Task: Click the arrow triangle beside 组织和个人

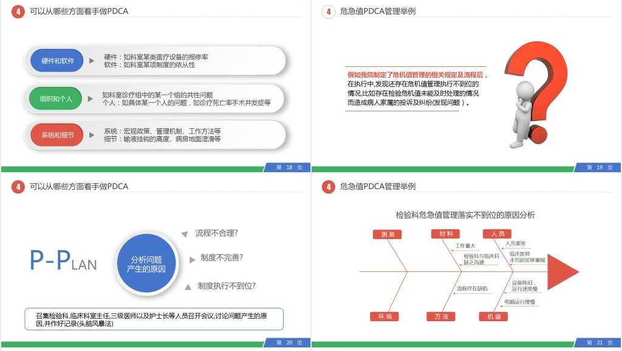Action: pos(91,99)
